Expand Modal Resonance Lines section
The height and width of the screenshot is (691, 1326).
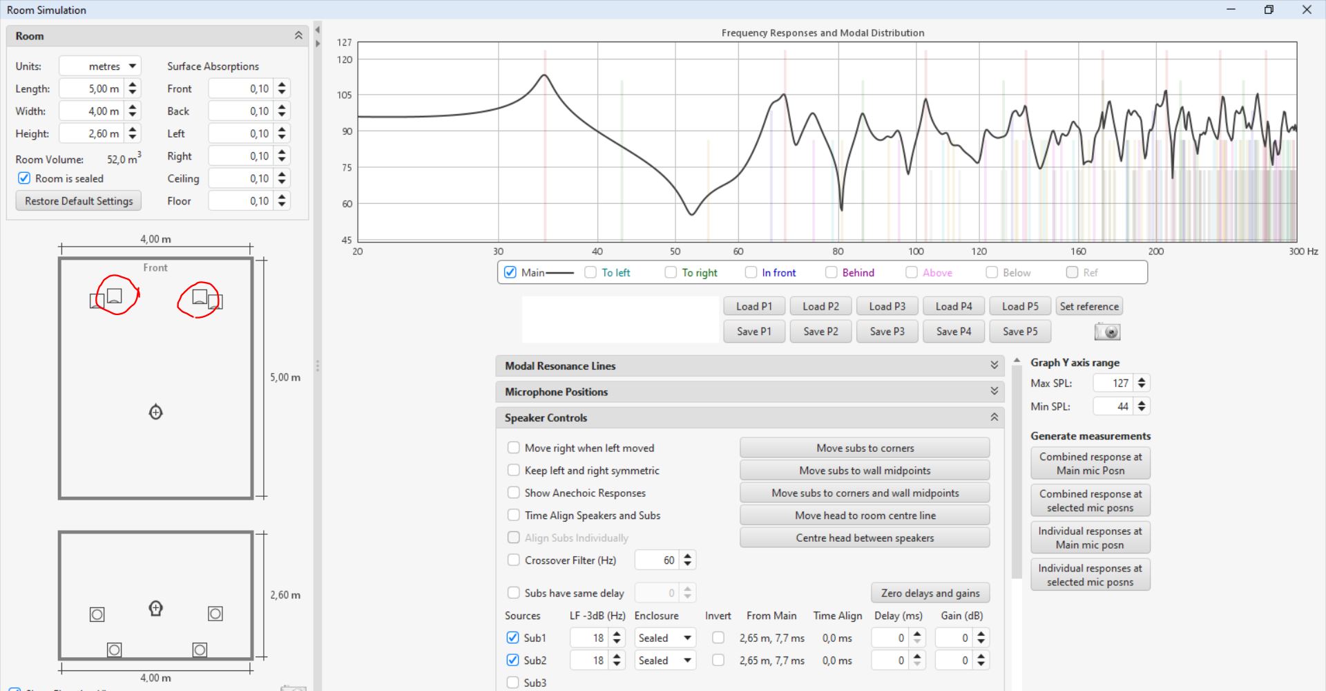[994, 366]
